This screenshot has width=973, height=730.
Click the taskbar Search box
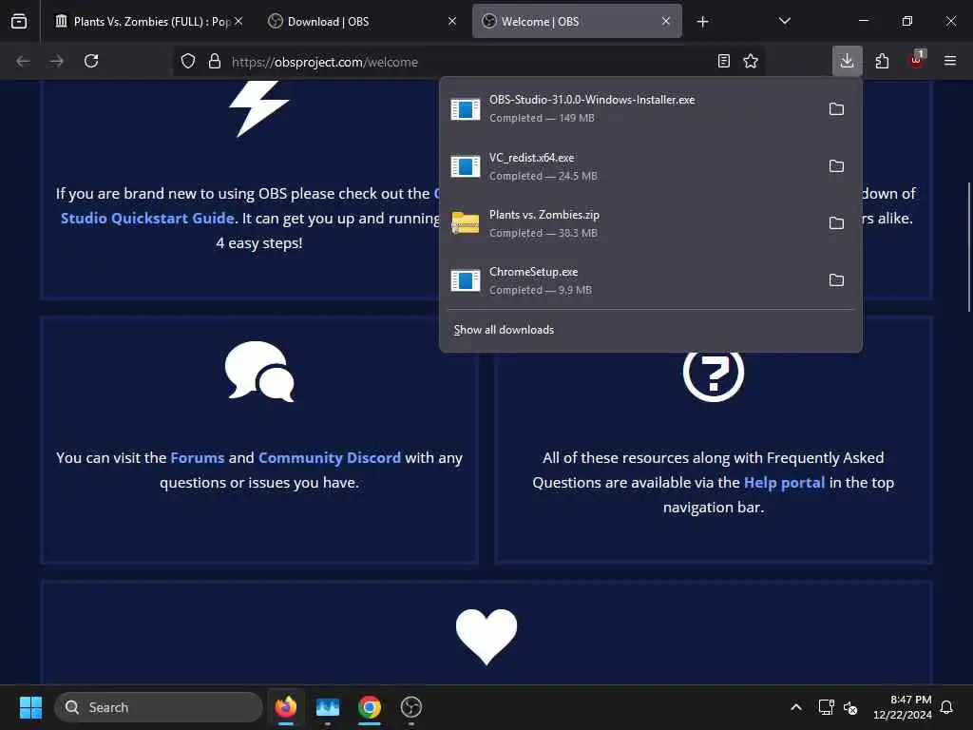pyautogui.click(x=159, y=707)
